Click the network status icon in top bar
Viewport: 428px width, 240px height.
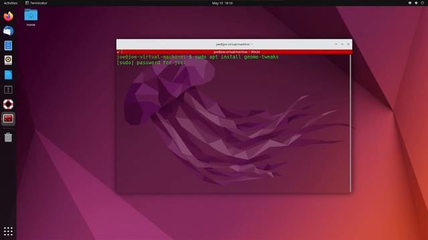pos(410,3)
